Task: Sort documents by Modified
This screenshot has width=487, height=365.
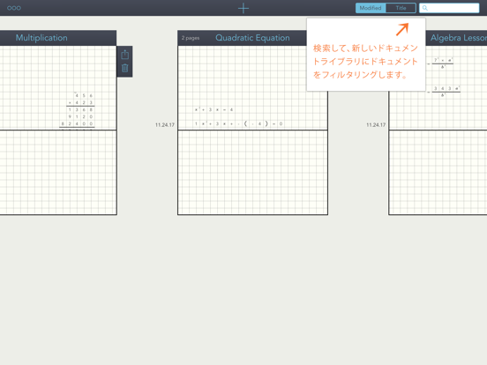Action: (371, 8)
